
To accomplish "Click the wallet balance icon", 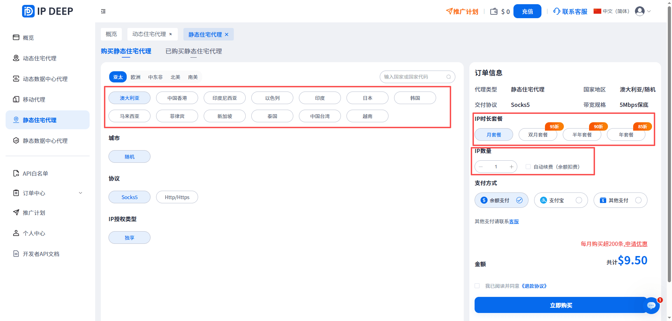I will pyautogui.click(x=494, y=12).
